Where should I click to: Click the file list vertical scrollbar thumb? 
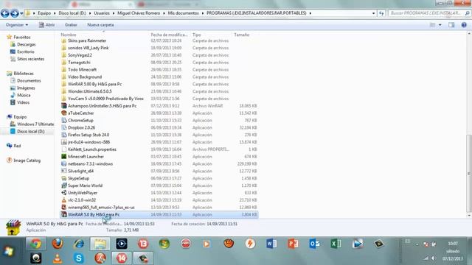[x=469, y=173]
